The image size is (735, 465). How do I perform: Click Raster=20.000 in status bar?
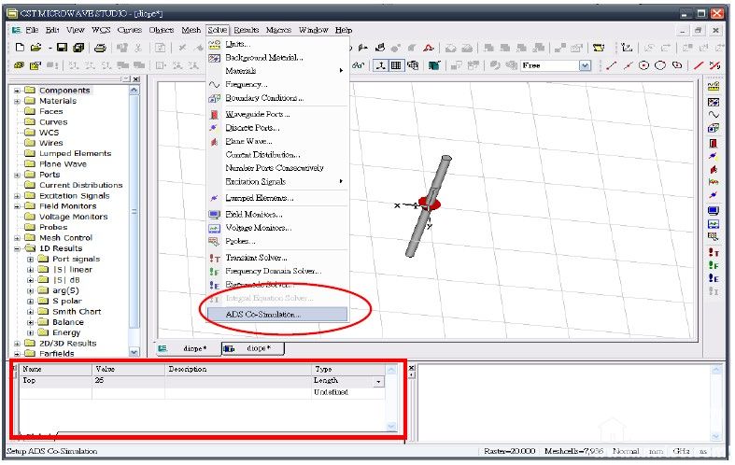[x=510, y=451]
